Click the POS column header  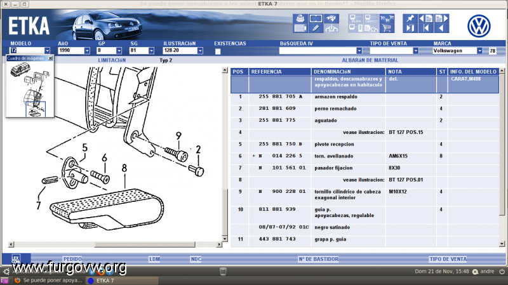pos(239,72)
